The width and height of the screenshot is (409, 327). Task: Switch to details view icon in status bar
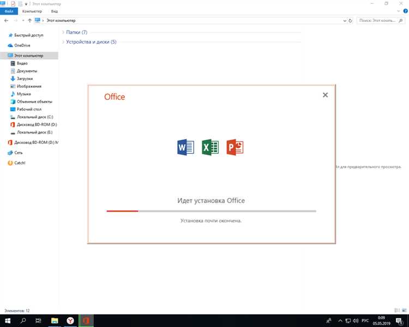click(397, 310)
